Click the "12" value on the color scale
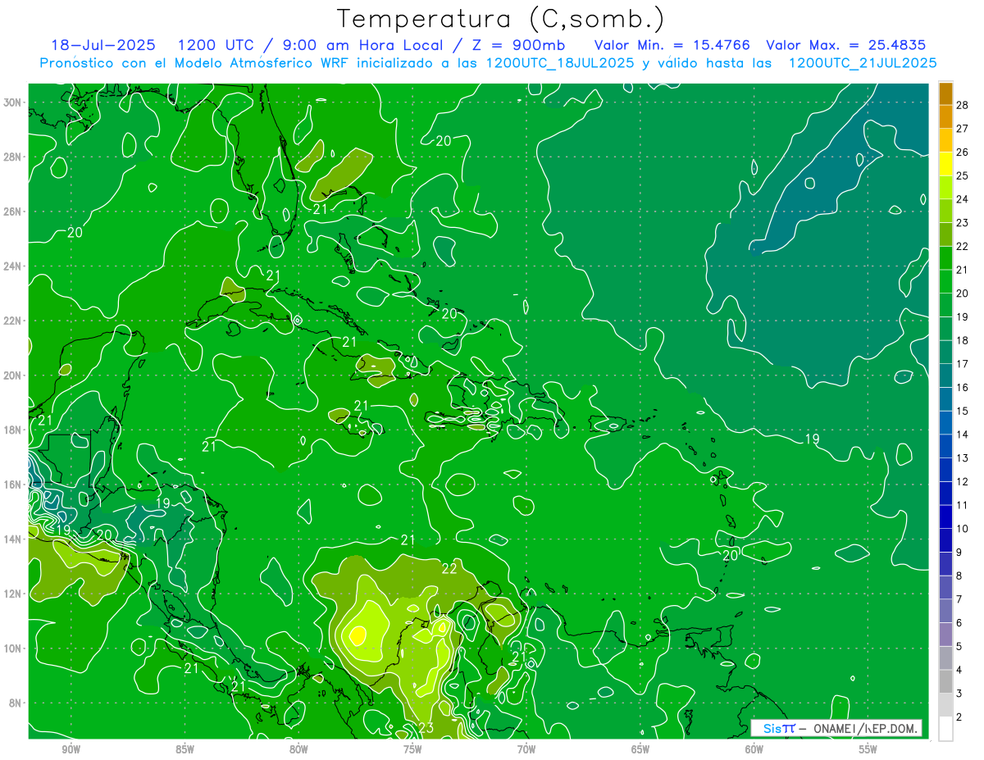 click(x=963, y=481)
